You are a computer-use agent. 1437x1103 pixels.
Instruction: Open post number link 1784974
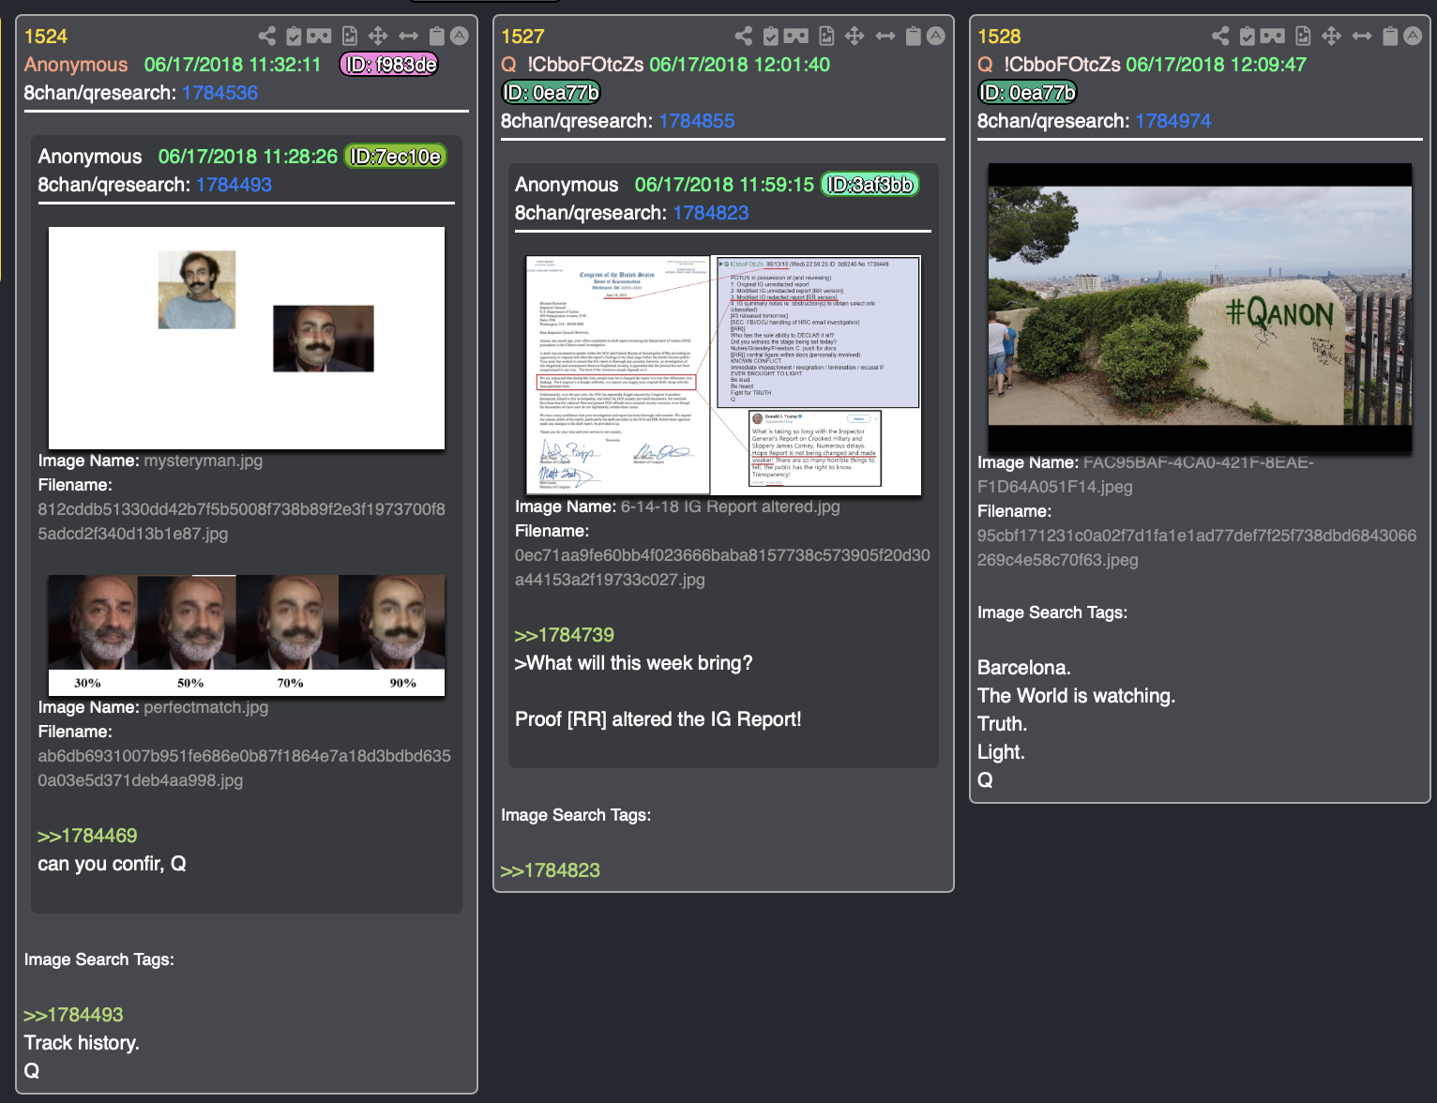click(x=1173, y=121)
